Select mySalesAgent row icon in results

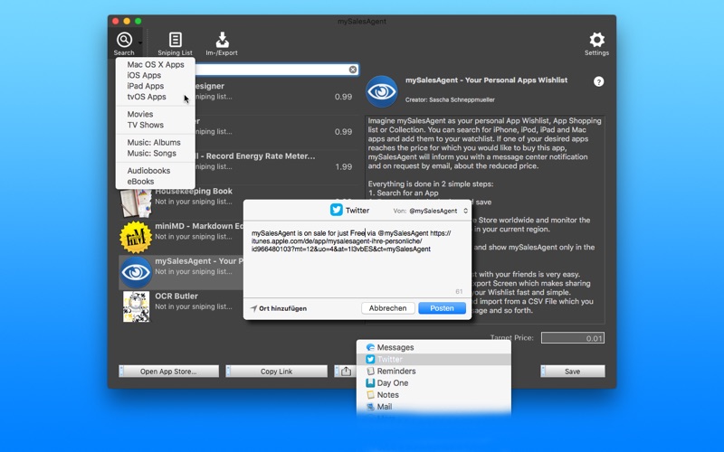coord(136,272)
